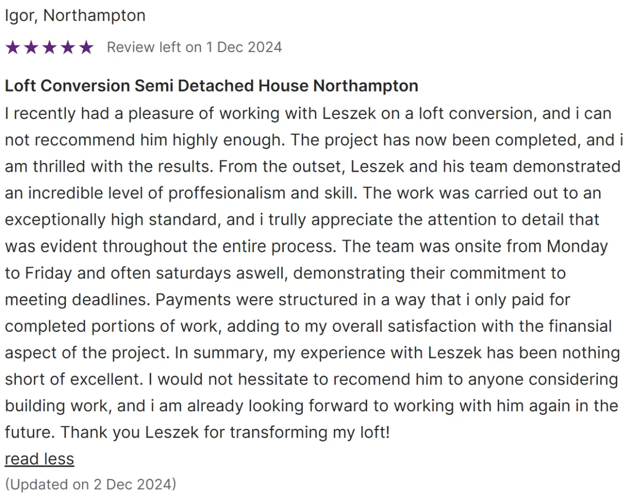Click the first purple rating star

(13, 47)
